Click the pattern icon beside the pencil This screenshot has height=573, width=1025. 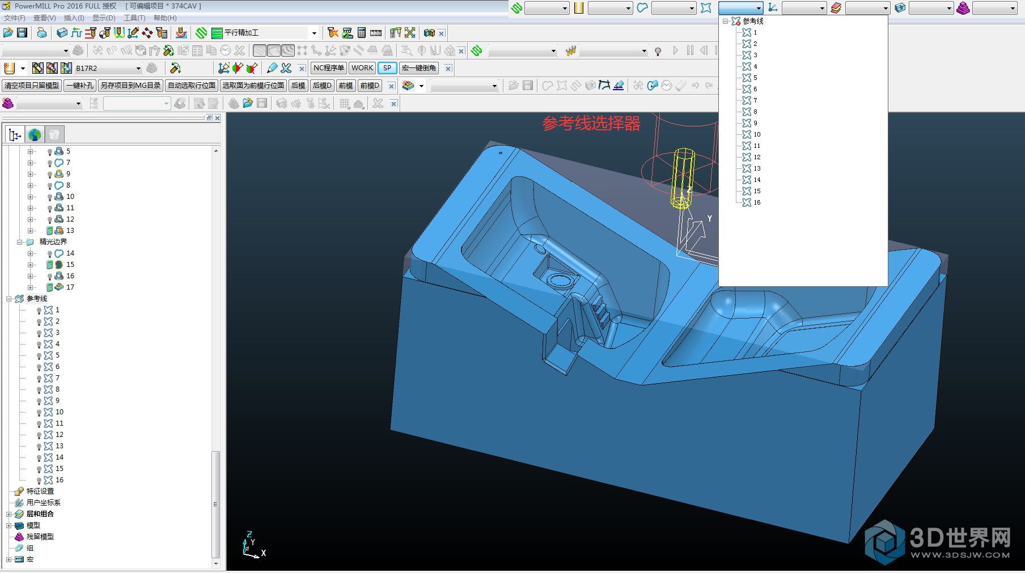pos(286,68)
